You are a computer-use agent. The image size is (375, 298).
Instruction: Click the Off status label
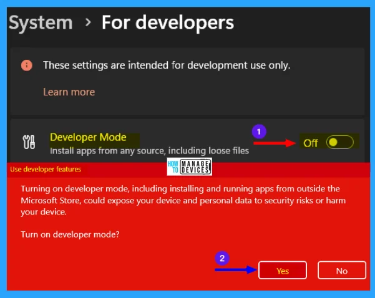[x=311, y=143]
